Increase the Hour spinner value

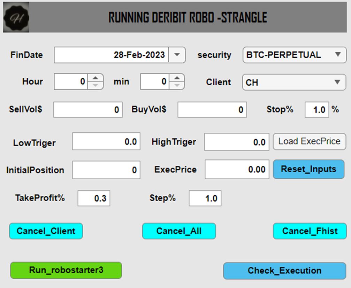tap(96, 78)
